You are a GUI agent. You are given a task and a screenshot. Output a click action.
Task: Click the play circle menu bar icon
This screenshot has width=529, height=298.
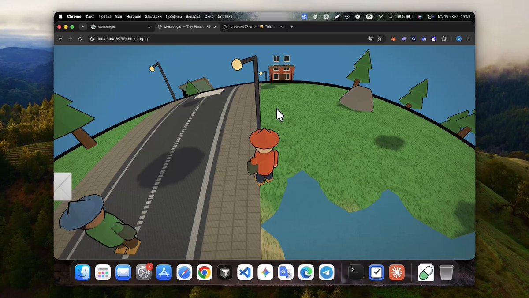pos(347,16)
